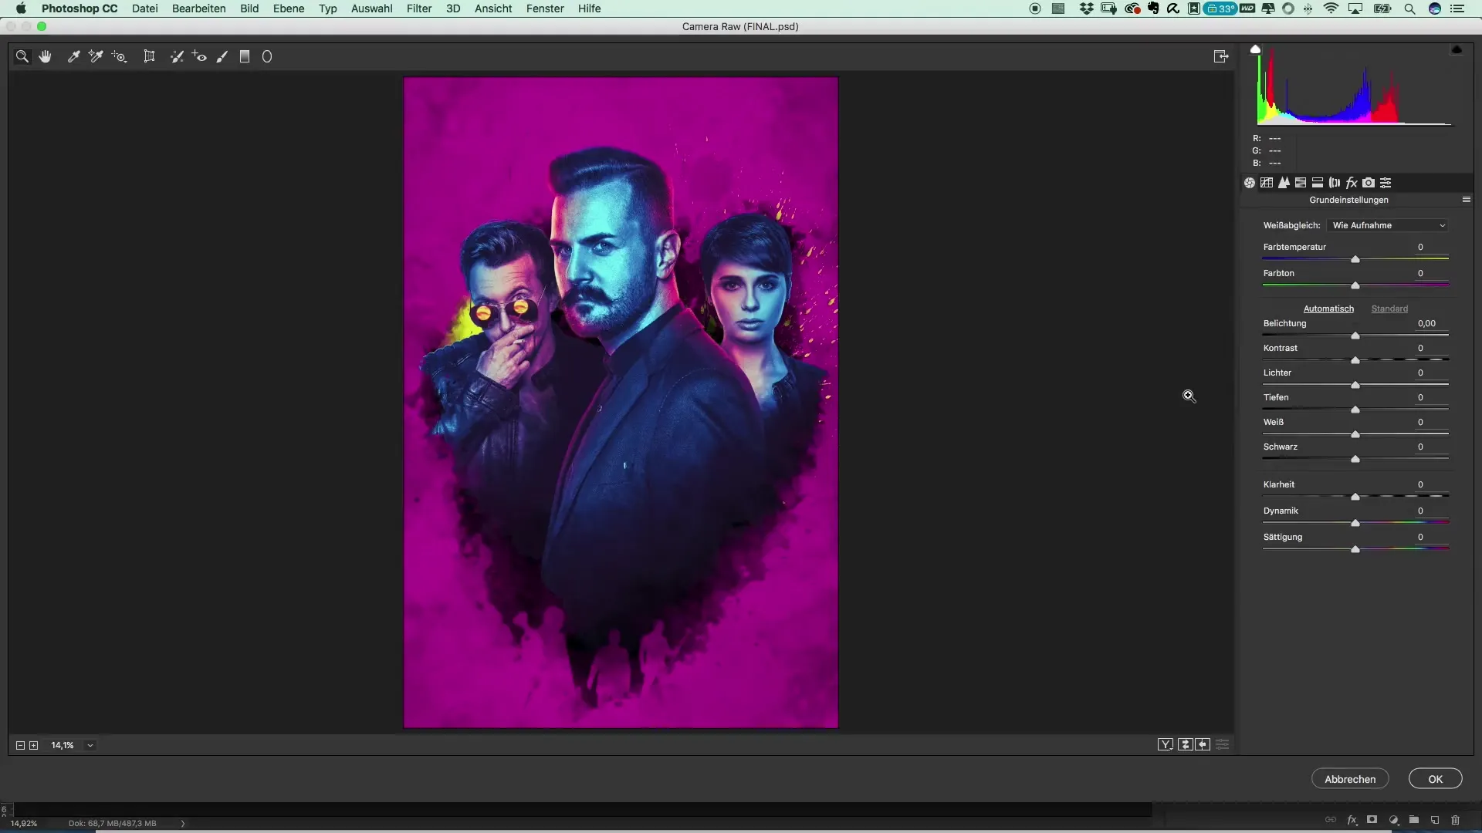The height and width of the screenshot is (833, 1482).
Task: Click the Automatisch link
Action: [1328, 309]
